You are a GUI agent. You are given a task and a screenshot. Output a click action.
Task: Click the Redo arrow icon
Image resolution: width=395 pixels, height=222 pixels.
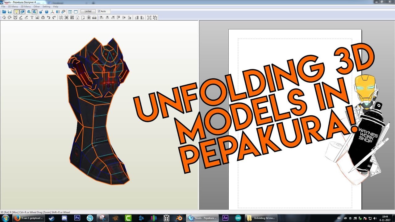[54, 18]
